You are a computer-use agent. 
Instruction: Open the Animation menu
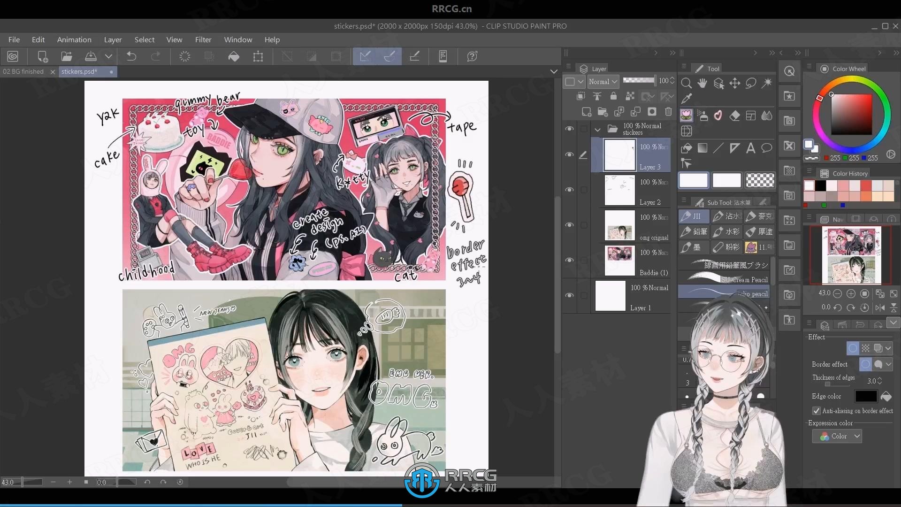tap(74, 39)
